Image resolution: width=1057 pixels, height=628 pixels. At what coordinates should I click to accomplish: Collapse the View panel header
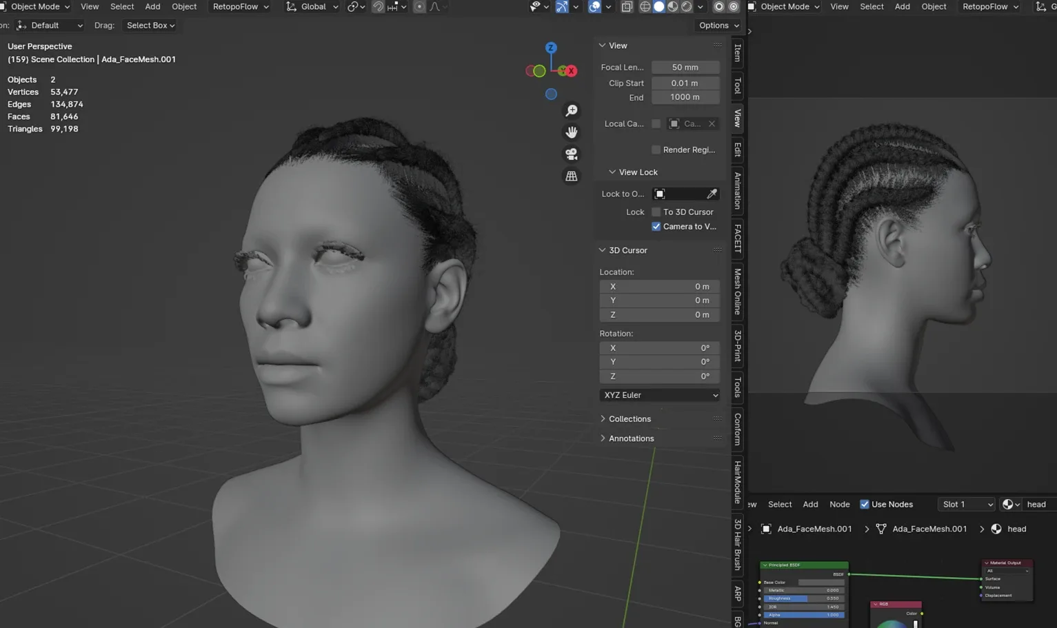pos(613,45)
